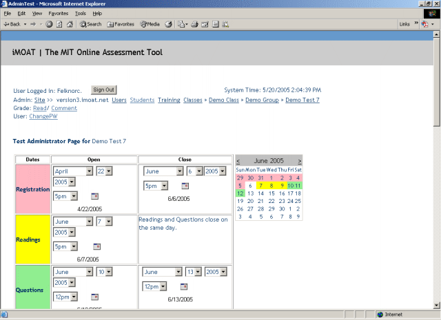Screen dimensions: 441x320
Task: Click the Sign Out button
Action: (x=103, y=89)
